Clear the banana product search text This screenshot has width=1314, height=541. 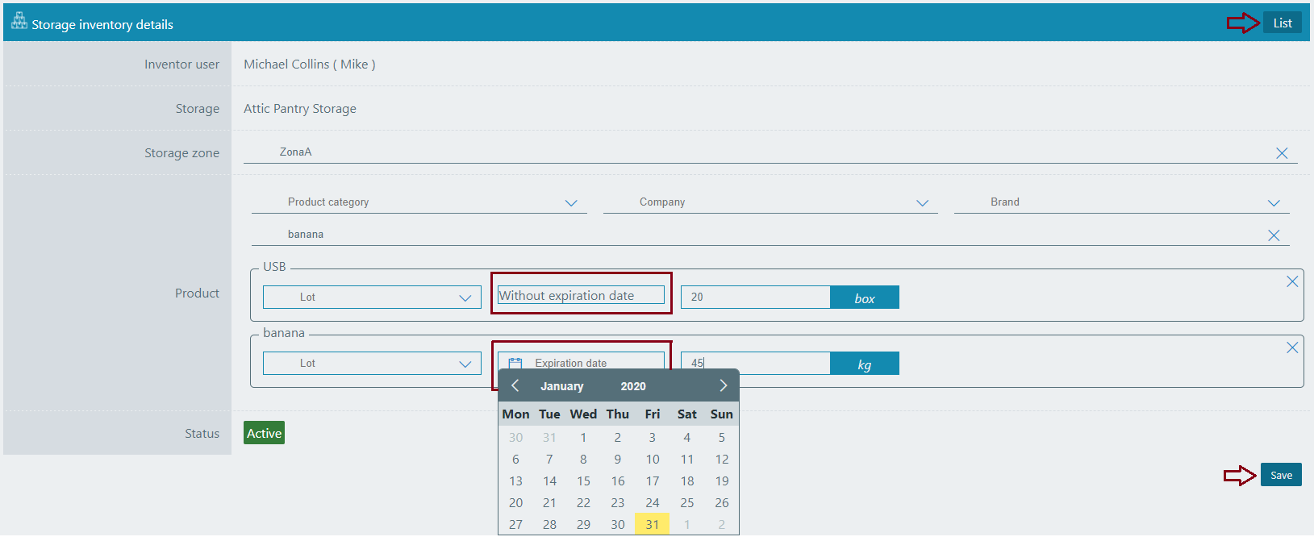[1274, 235]
